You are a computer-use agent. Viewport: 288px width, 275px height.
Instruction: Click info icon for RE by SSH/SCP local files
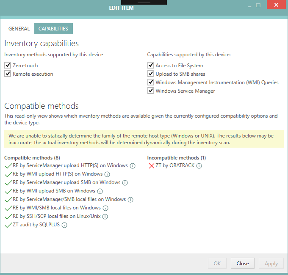[x=105, y=217]
